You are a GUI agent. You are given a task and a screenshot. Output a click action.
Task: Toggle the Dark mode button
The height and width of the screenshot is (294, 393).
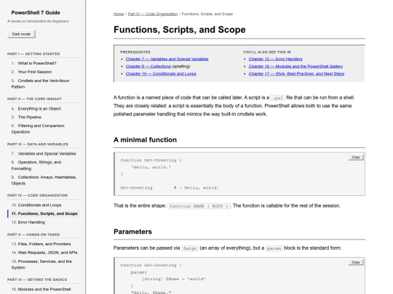pyautogui.click(x=21, y=34)
